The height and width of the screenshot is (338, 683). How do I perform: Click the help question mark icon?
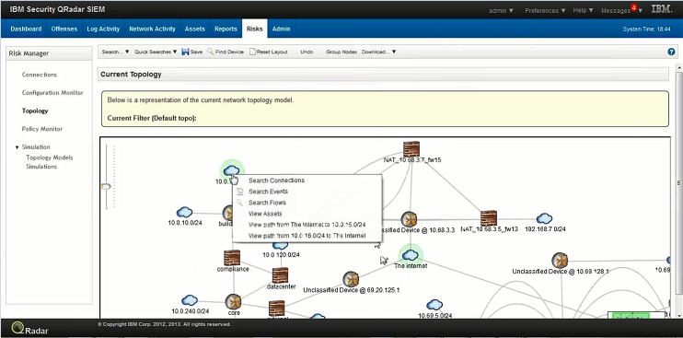[x=671, y=52]
